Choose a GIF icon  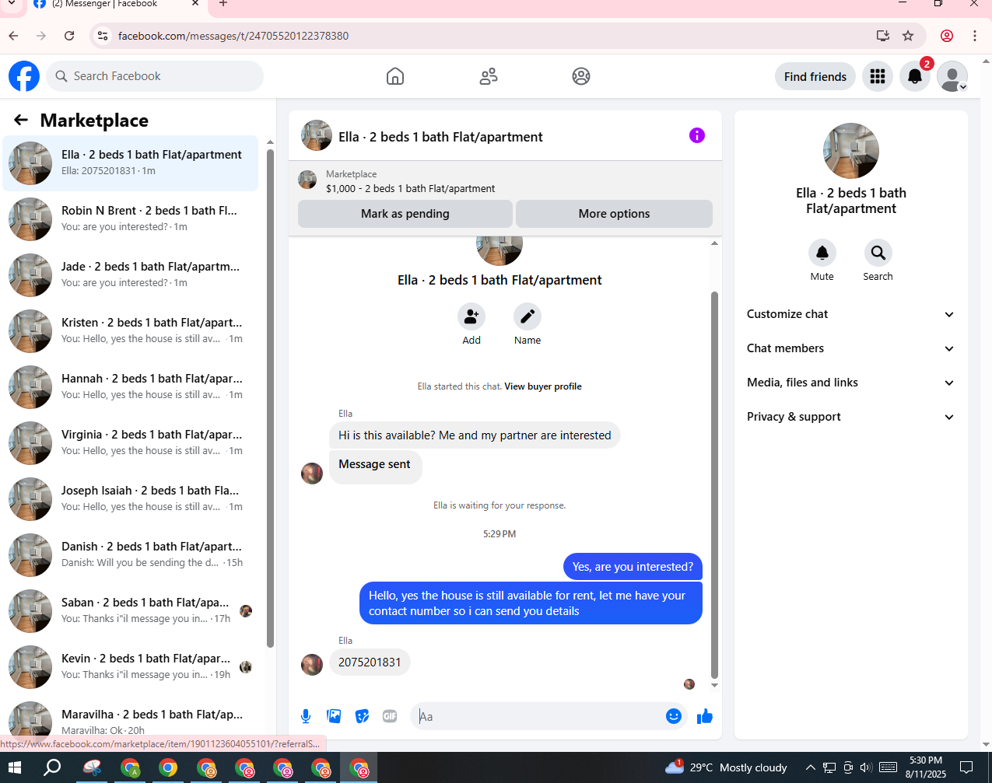pyautogui.click(x=390, y=716)
